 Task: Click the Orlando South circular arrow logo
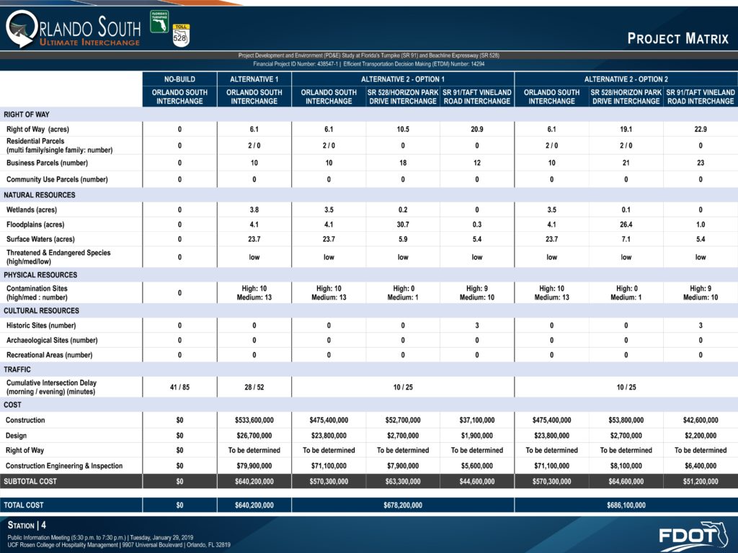[x=22, y=29]
